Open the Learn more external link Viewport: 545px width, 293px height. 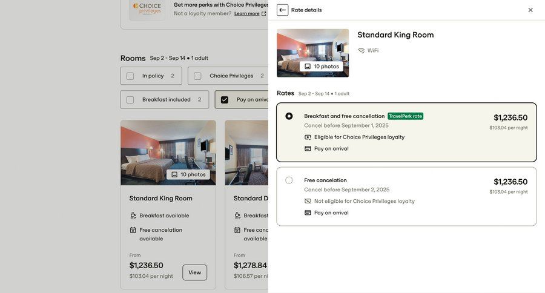(x=250, y=14)
